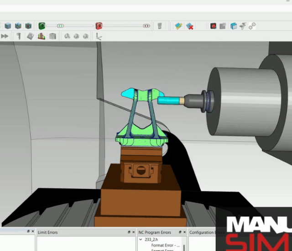
Task: Click the layer icon with red X
Action: (190, 26)
